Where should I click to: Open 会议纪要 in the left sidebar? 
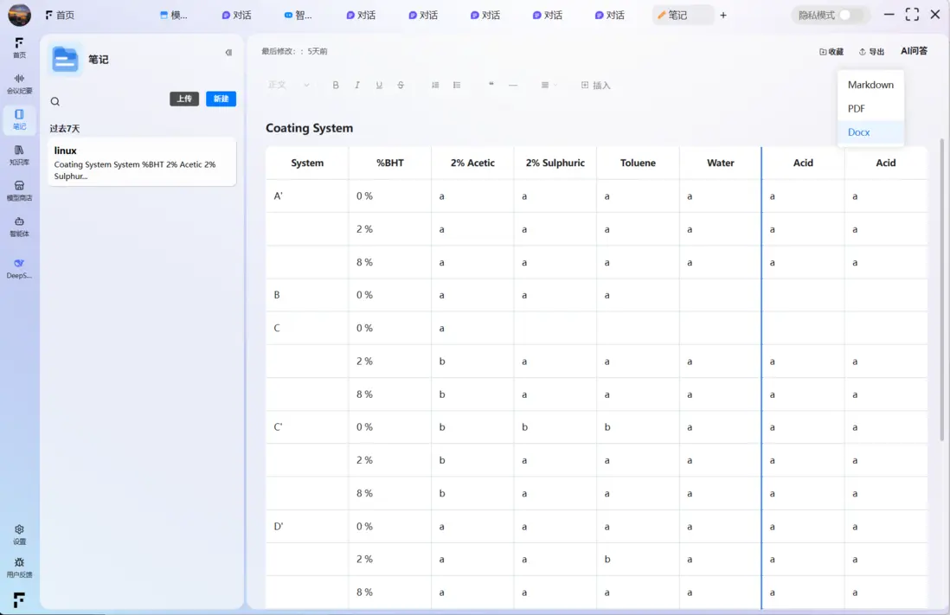click(19, 83)
